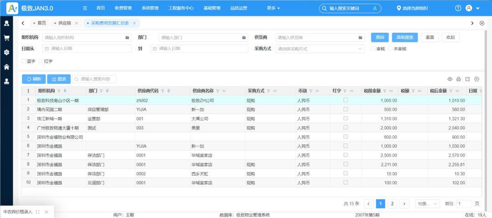Open the three-dot menu in table header
The height and width of the screenshot is (218, 492).
28,91
